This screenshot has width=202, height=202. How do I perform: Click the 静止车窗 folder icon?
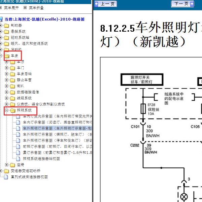coord(12,80)
